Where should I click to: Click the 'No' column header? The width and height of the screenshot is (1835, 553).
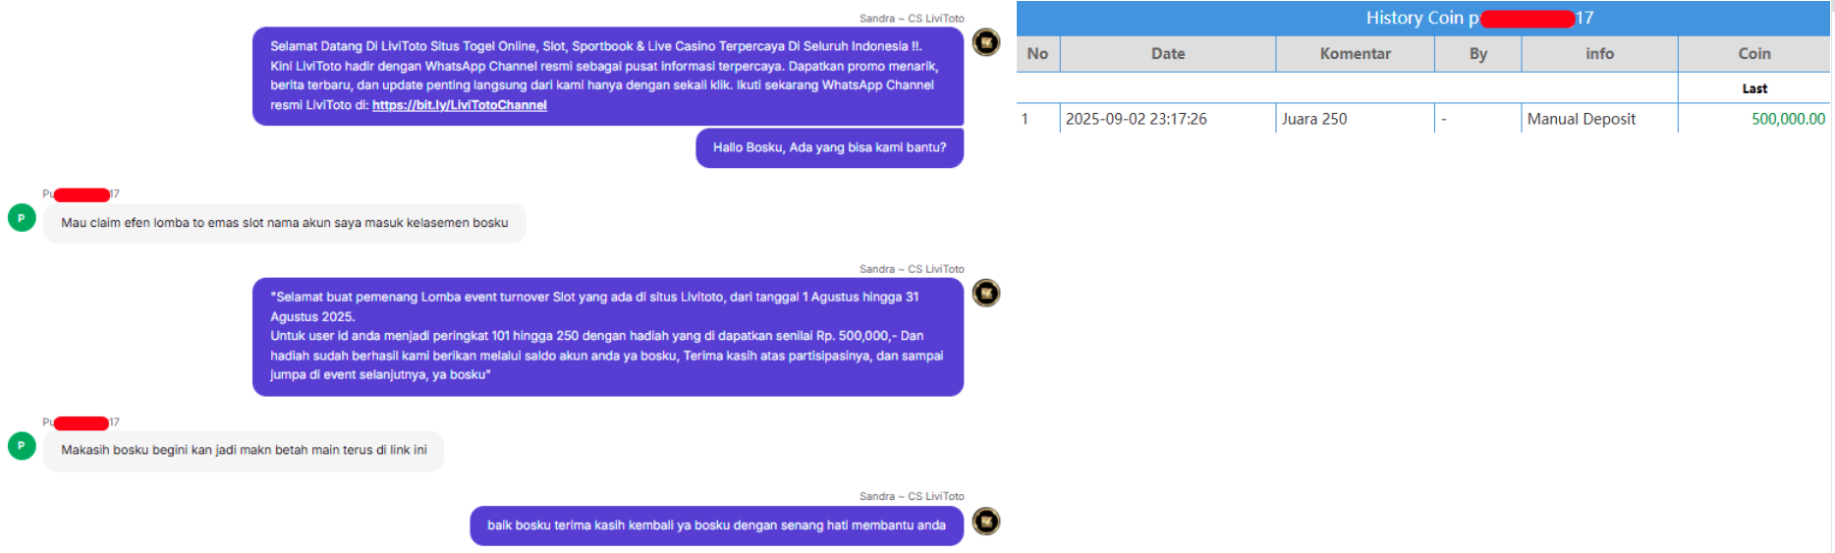click(x=1037, y=54)
